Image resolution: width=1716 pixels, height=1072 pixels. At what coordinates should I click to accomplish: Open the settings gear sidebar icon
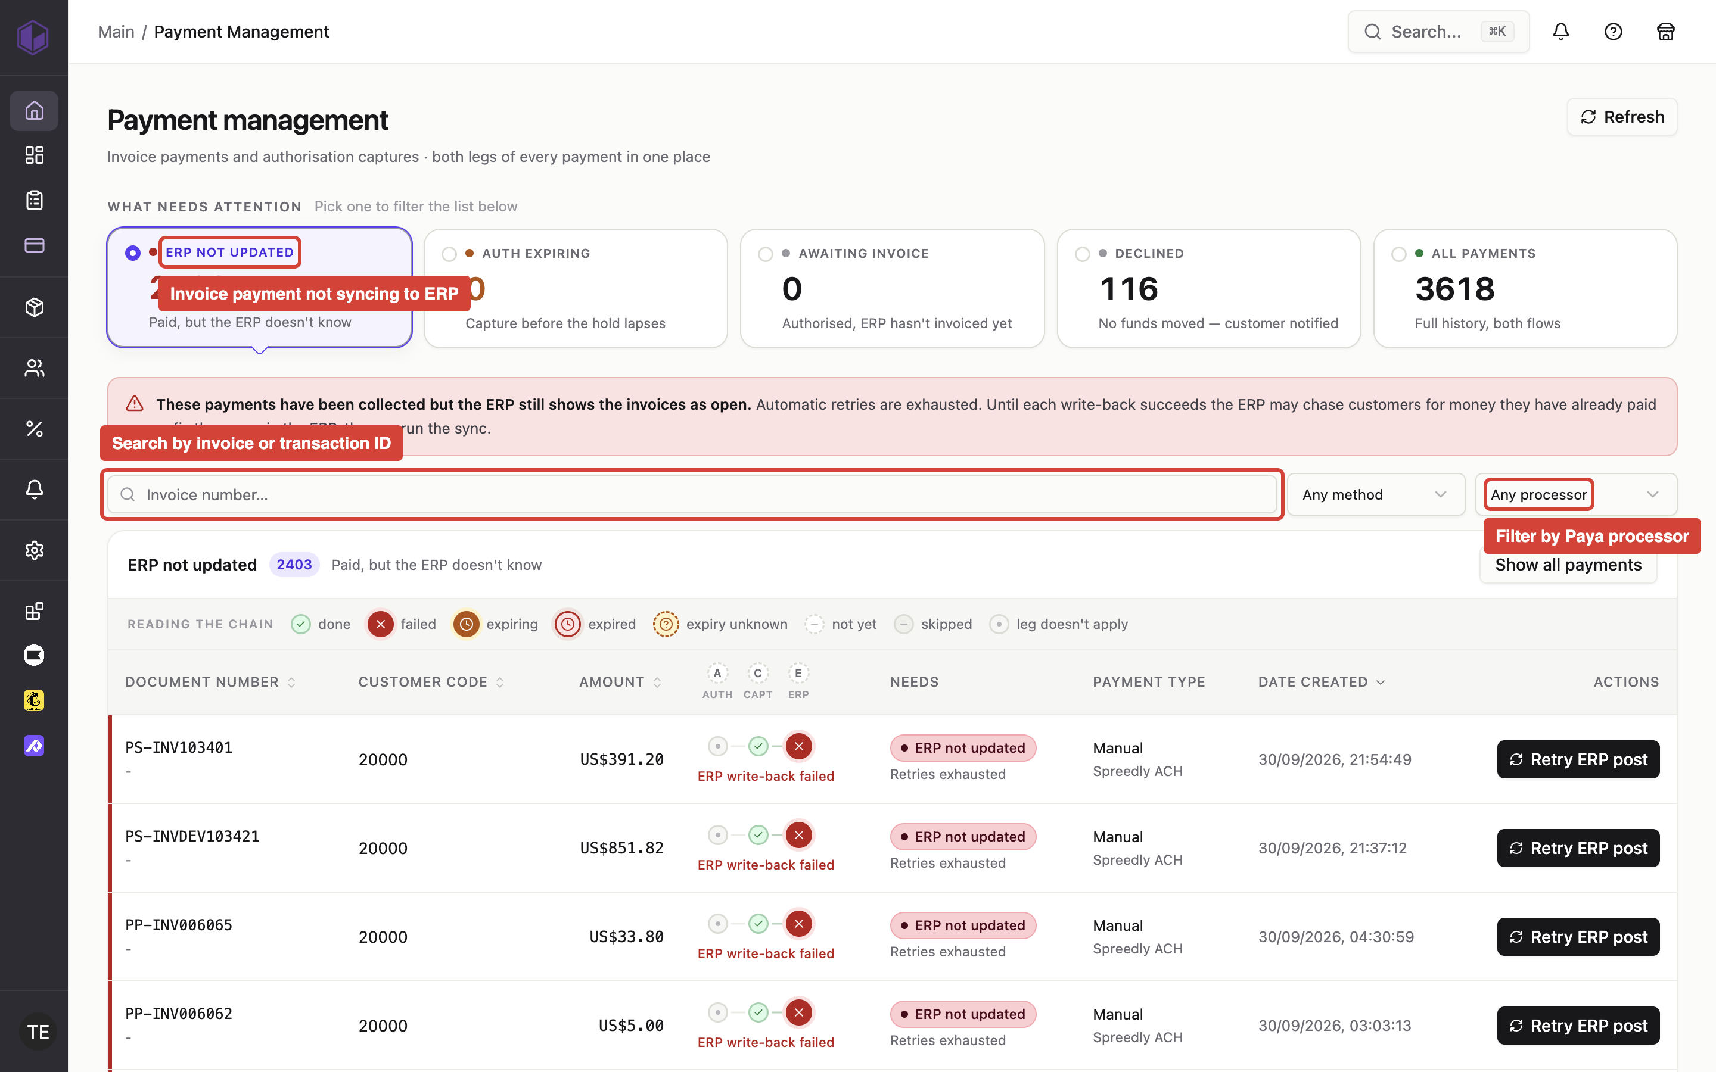[x=34, y=550]
